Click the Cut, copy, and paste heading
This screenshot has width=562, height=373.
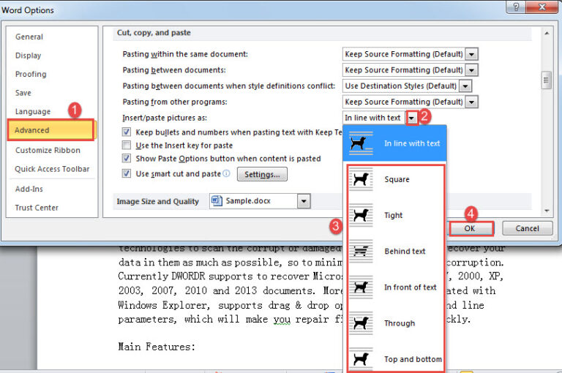click(x=154, y=33)
